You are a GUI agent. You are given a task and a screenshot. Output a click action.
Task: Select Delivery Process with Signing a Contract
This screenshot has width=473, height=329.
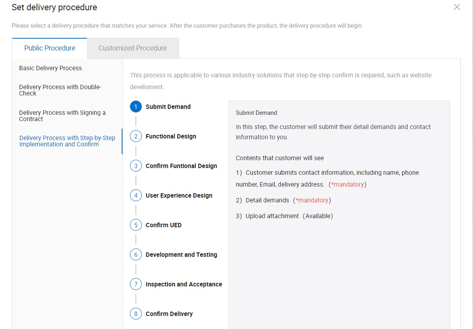[x=62, y=116]
